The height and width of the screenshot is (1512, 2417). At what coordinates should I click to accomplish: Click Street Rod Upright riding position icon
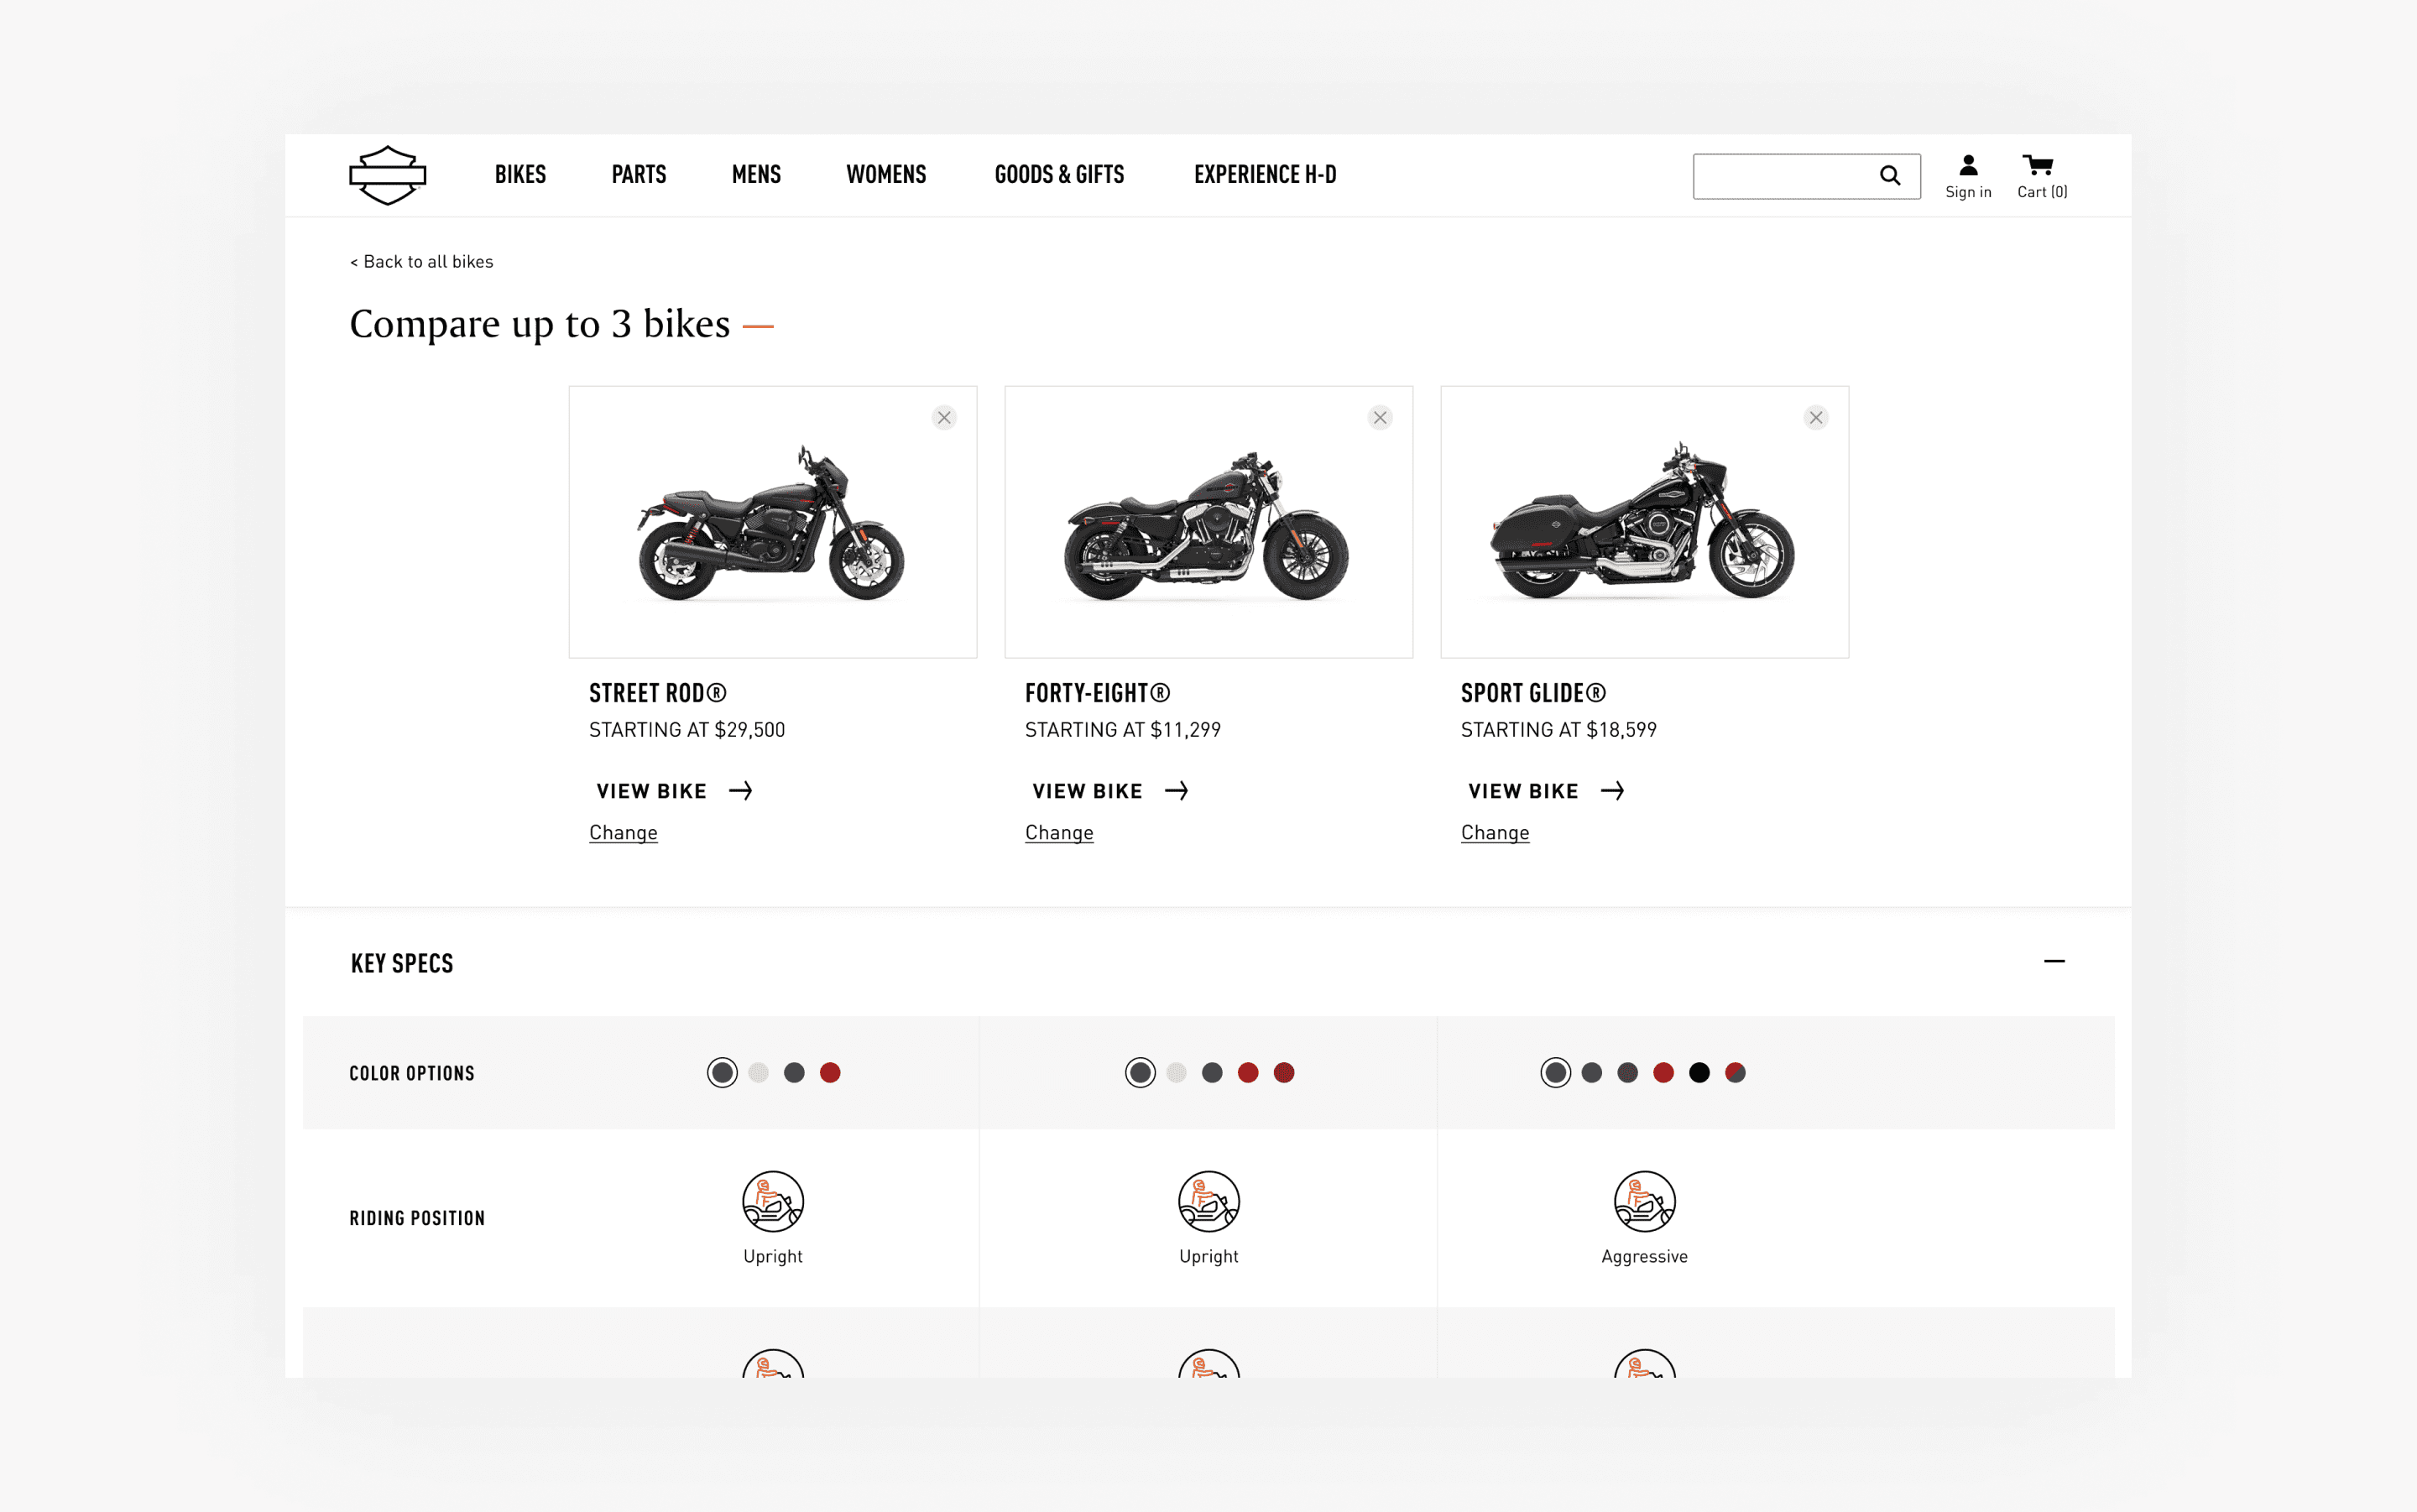772,1201
